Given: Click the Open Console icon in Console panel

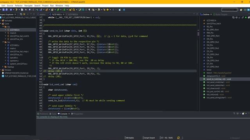Looking at the screenshot, I should click(243, 114).
